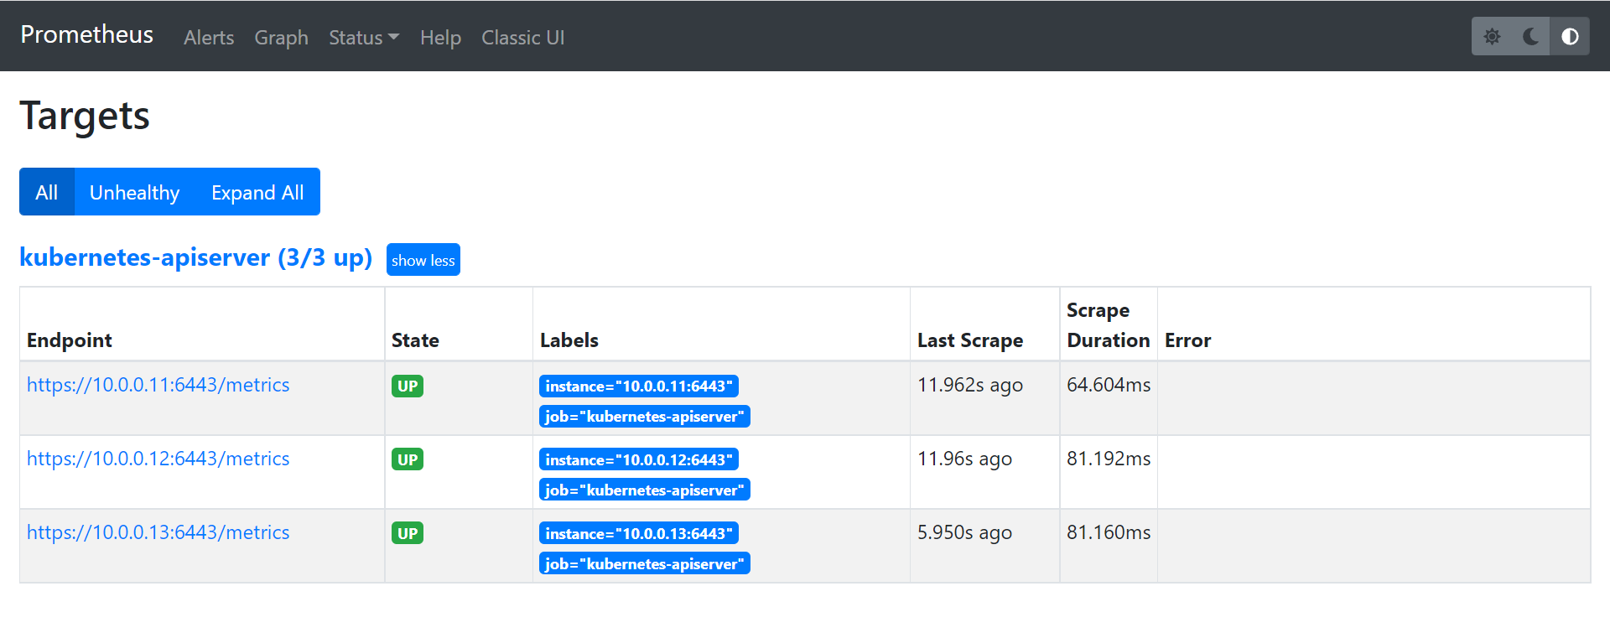Click instance="10.0.0.12:6443" label badge
Screen dimensions: 1610x638
(x=639, y=460)
